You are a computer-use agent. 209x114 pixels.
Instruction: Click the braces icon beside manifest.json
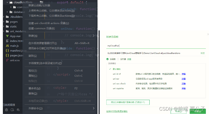click(x=7, y=51)
